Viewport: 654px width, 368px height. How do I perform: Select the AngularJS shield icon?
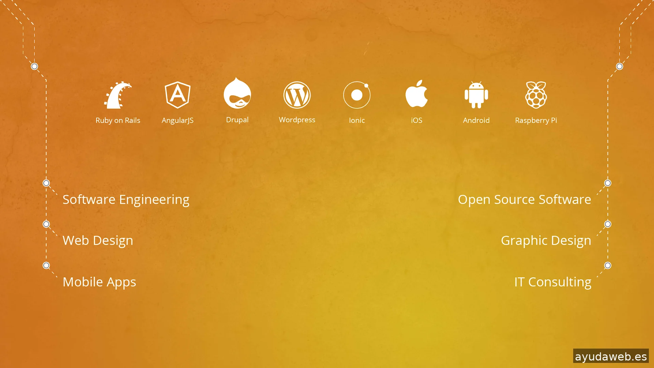(177, 95)
